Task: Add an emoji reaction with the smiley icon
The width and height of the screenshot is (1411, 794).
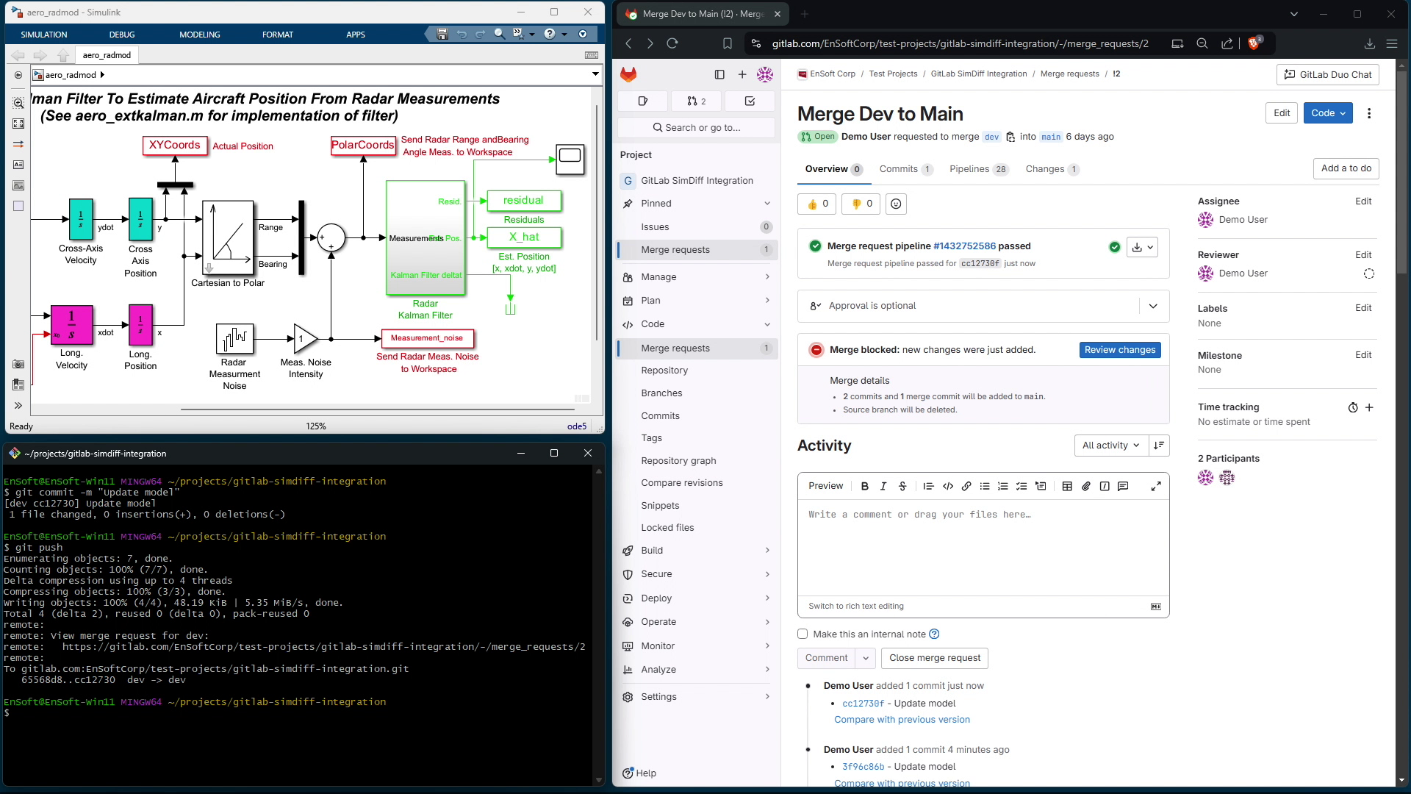Action: [x=896, y=204]
